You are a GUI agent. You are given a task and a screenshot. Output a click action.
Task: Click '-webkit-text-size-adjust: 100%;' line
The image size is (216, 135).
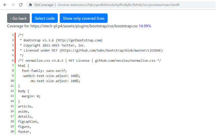pos(51,76)
